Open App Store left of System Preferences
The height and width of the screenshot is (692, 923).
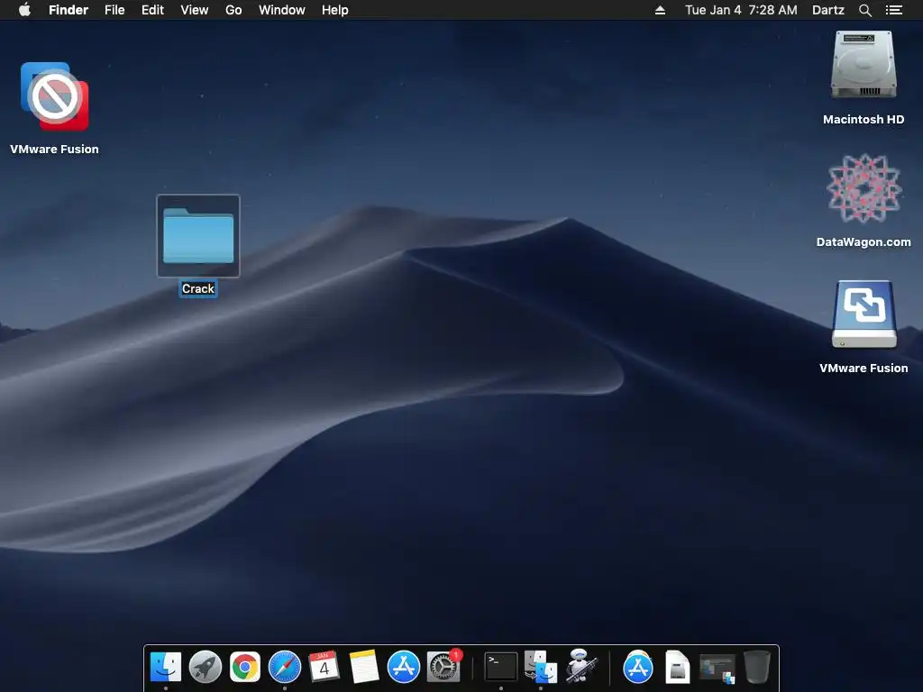tap(404, 667)
